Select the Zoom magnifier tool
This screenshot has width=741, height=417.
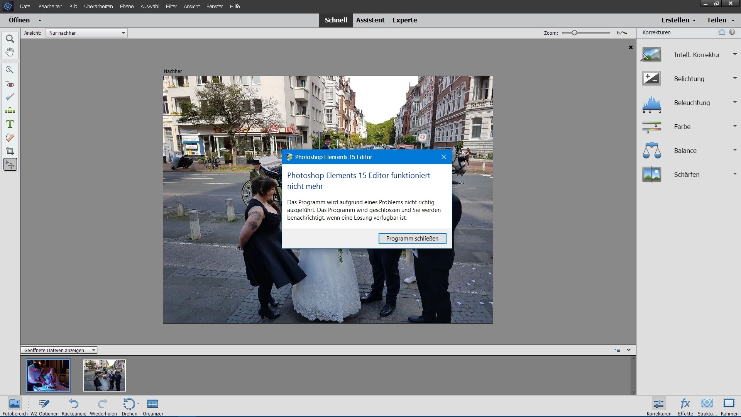click(x=10, y=39)
